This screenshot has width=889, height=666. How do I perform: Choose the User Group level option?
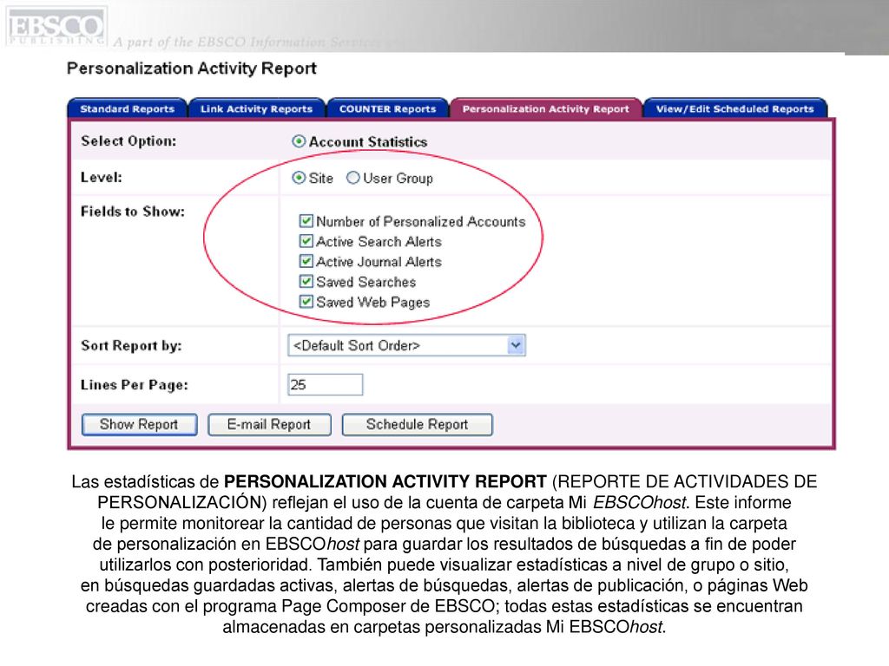352,178
